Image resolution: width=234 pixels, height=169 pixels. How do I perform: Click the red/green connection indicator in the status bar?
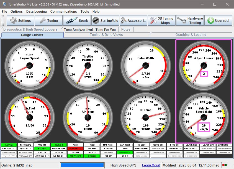tap(225, 165)
